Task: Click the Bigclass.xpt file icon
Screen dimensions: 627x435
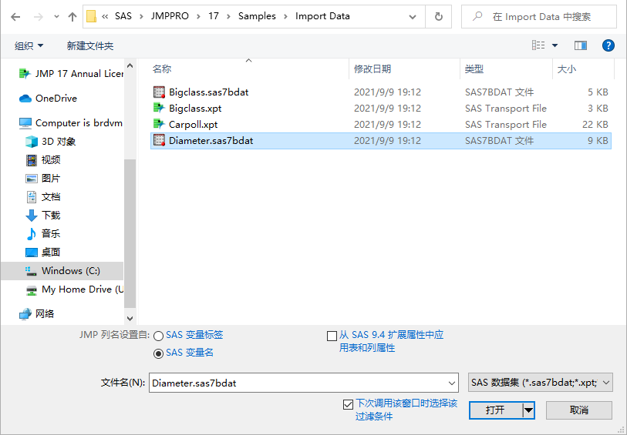Action: (x=159, y=108)
